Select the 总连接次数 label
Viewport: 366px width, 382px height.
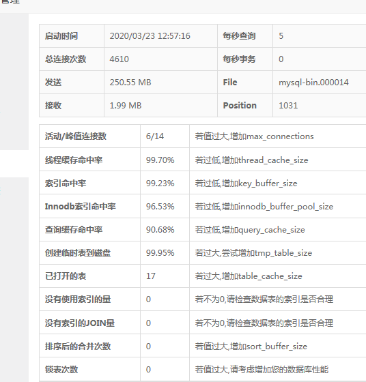(x=66, y=59)
